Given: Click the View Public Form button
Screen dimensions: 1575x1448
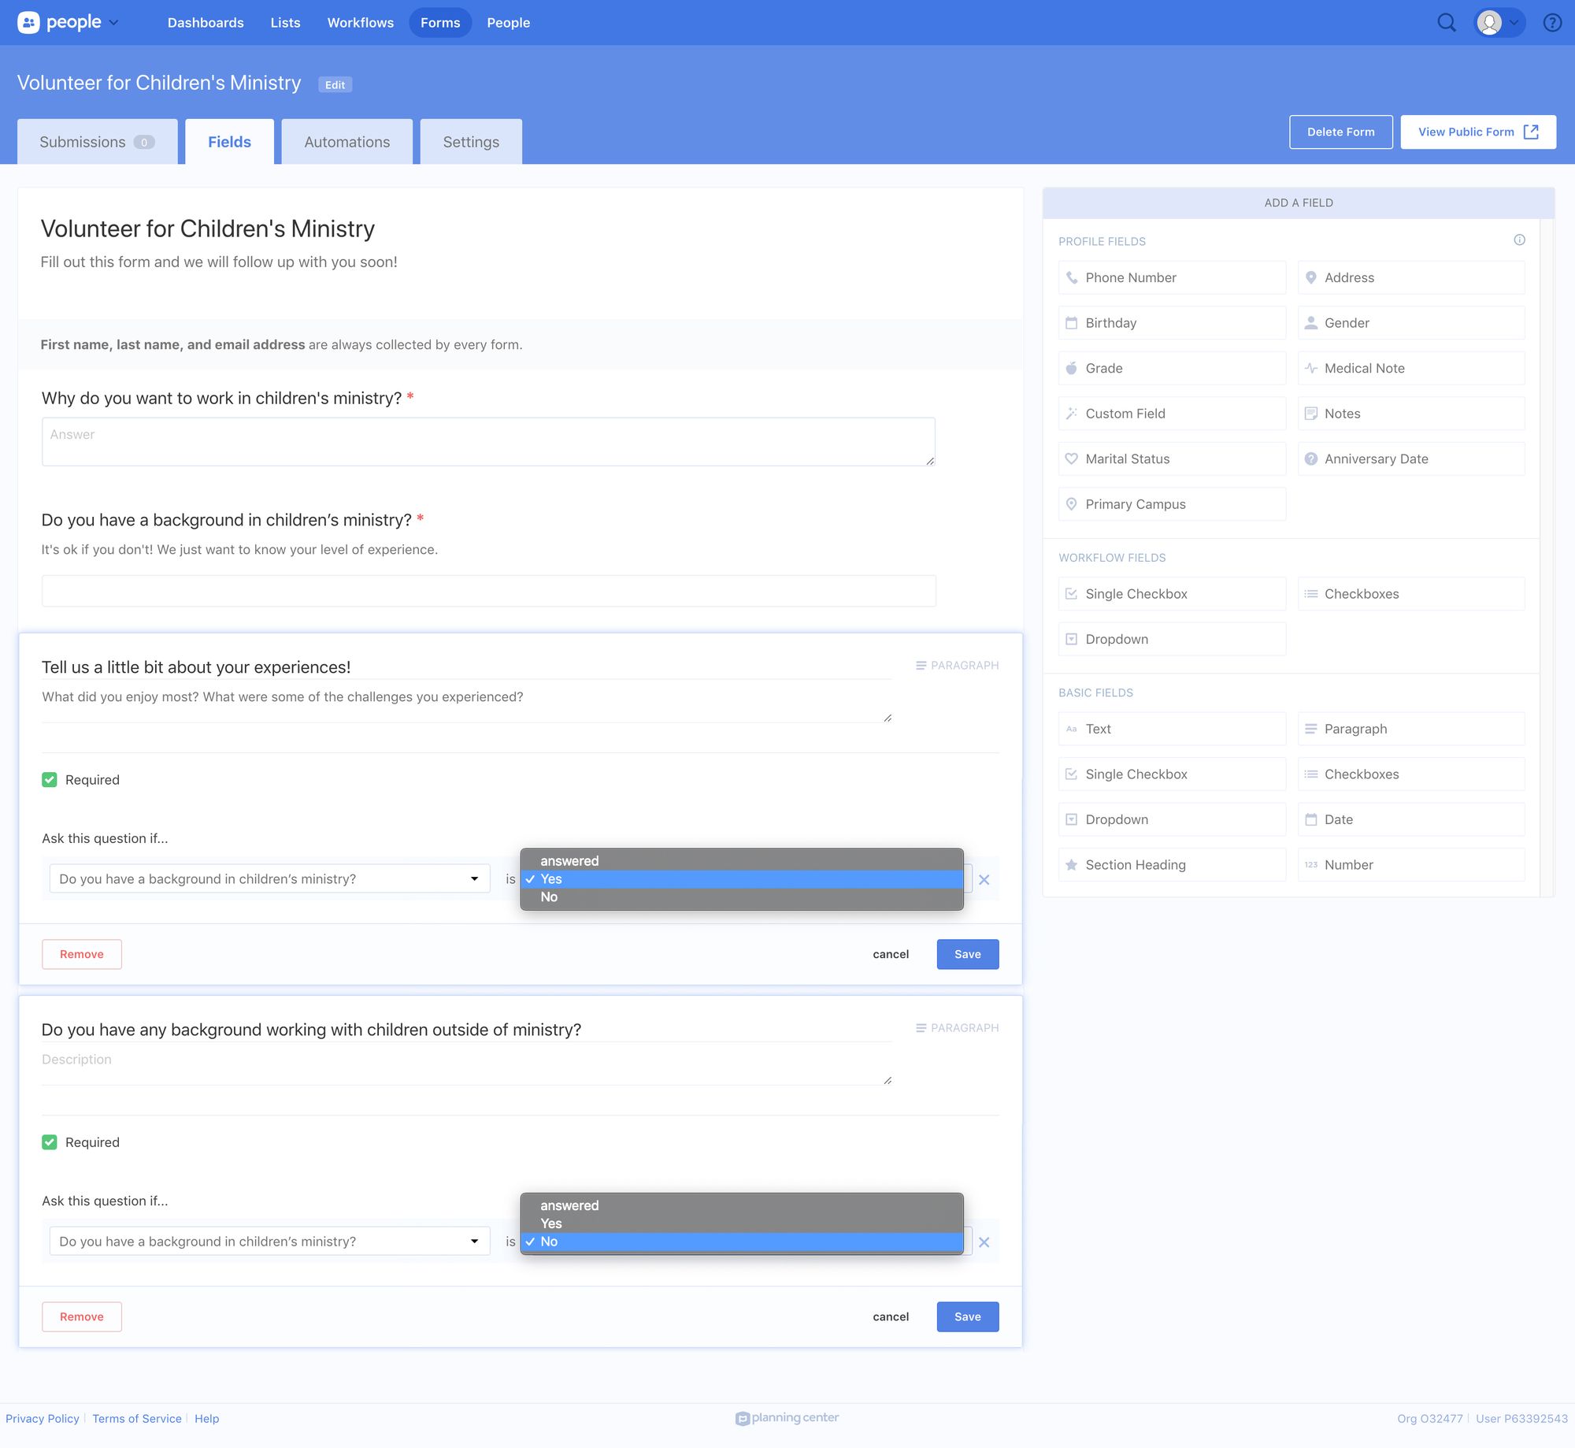Looking at the screenshot, I should [x=1477, y=132].
